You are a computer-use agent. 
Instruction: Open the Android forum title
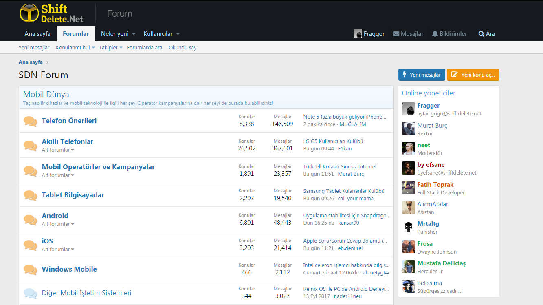(x=55, y=216)
